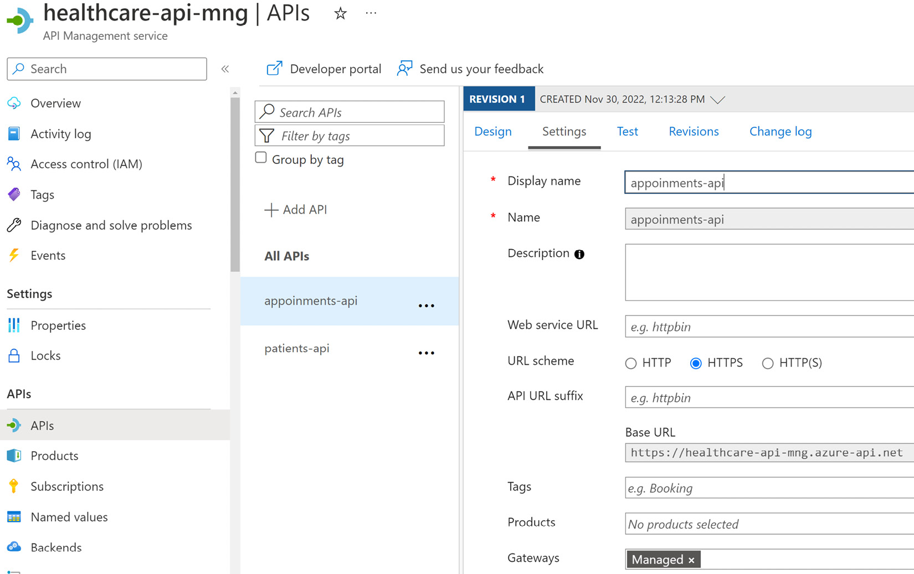Click the Display name input field
Viewport: 914px width, 574px height.
pos(769,183)
